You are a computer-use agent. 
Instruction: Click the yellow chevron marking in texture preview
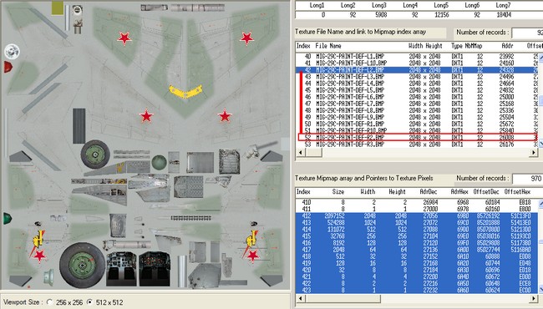coord(185,91)
